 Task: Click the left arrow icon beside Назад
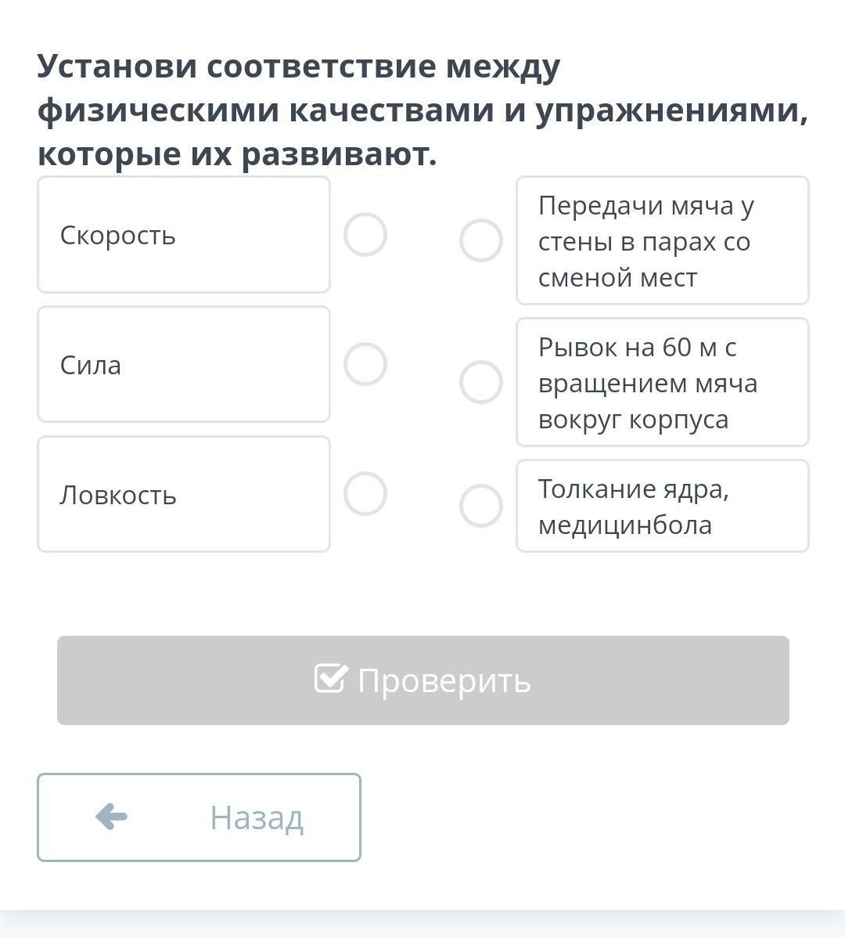coord(111,817)
